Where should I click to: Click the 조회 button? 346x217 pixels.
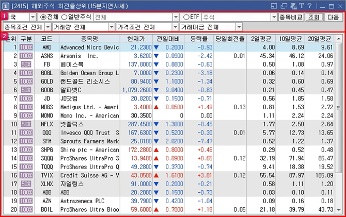click(x=314, y=17)
